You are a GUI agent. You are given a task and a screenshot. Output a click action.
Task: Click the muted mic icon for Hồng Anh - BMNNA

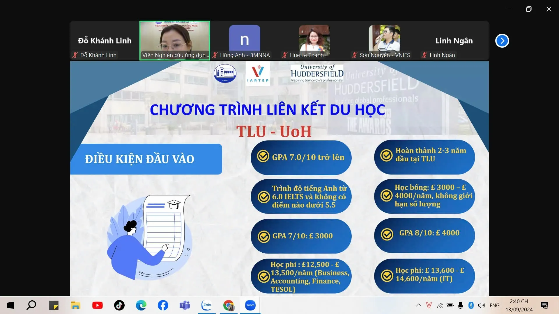215,55
